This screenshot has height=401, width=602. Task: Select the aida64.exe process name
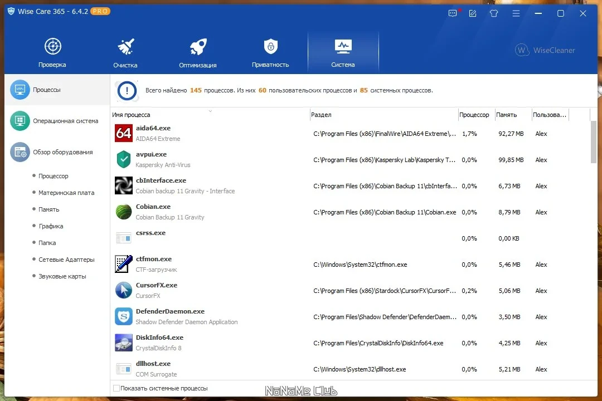153,128
